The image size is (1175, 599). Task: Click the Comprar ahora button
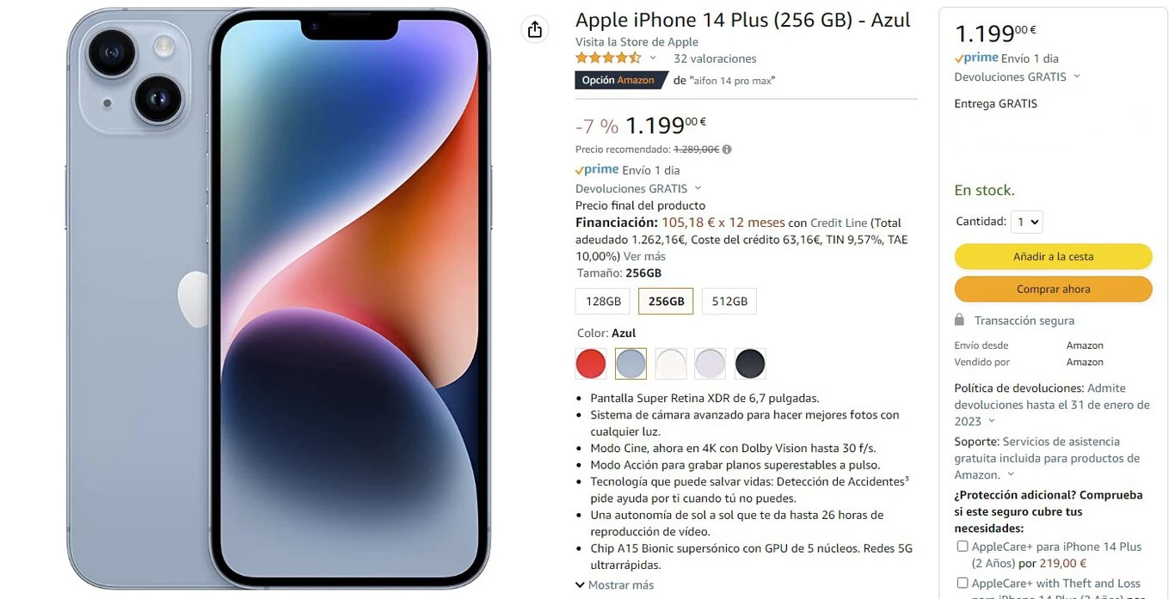coord(1053,289)
